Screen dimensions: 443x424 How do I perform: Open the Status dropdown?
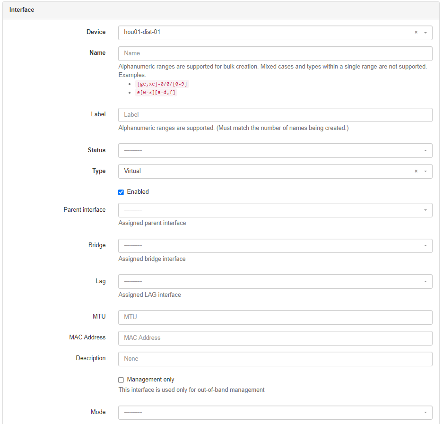click(x=275, y=150)
